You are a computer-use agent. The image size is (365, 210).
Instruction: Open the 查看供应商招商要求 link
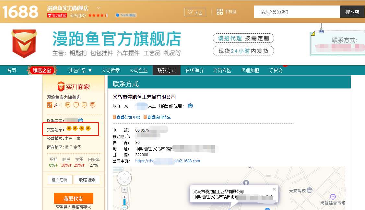(73, 207)
